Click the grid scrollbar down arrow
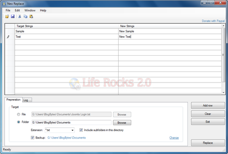This screenshot has height=154, width=228. (223, 92)
